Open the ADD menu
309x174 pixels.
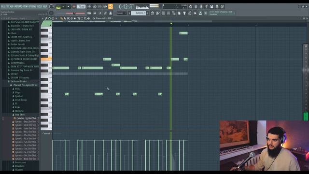pos(12,6)
